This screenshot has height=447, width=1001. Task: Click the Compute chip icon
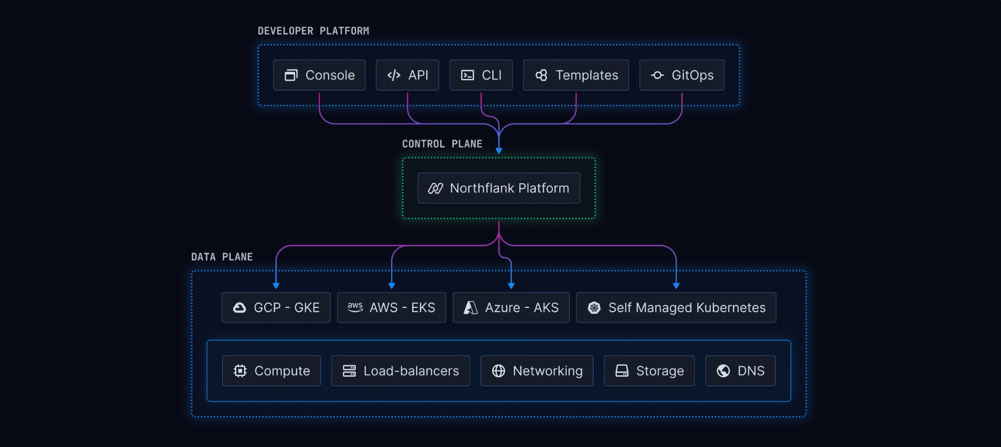(240, 371)
